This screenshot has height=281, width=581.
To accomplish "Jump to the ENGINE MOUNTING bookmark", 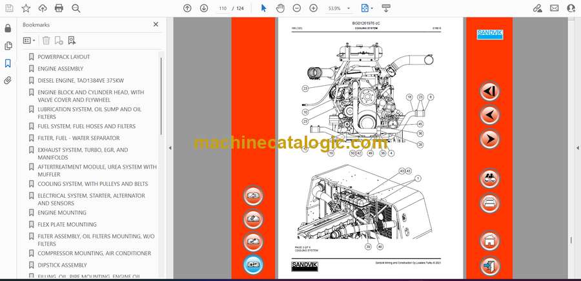I will click(62, 213).
